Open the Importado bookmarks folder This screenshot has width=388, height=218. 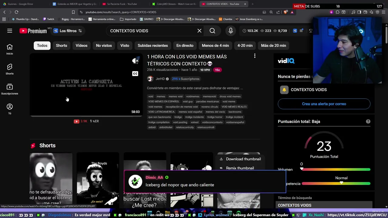(x=128, y=19)
